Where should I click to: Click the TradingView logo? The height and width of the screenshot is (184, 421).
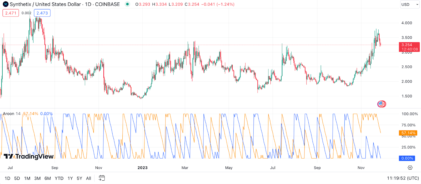click(29, 156)
